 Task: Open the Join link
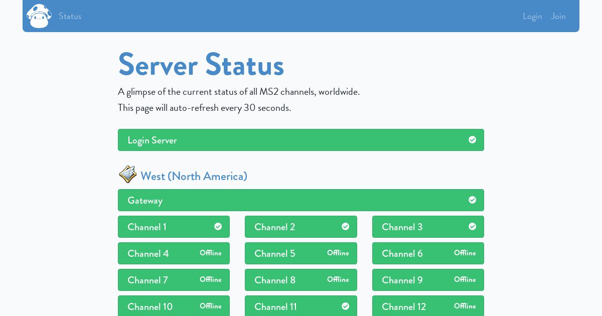point(558,16)
